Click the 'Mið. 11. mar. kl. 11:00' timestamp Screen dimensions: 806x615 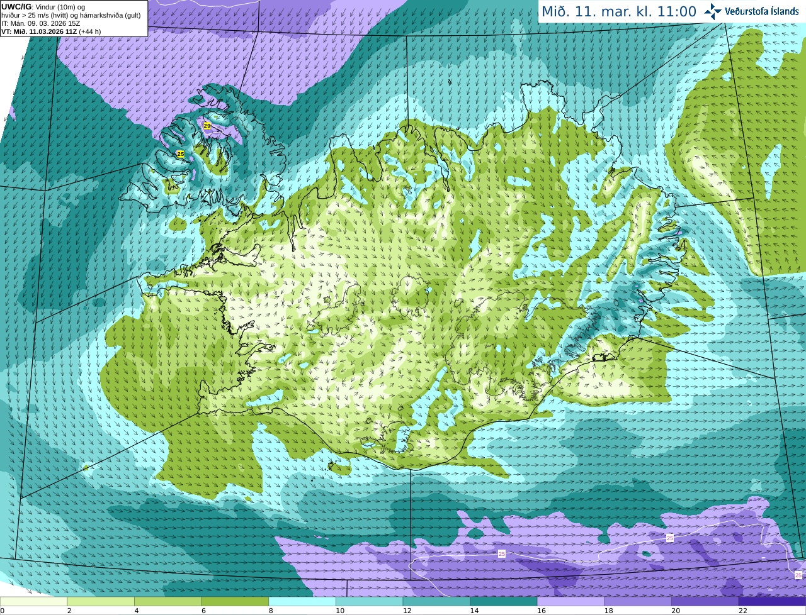(x=619, y=12)
